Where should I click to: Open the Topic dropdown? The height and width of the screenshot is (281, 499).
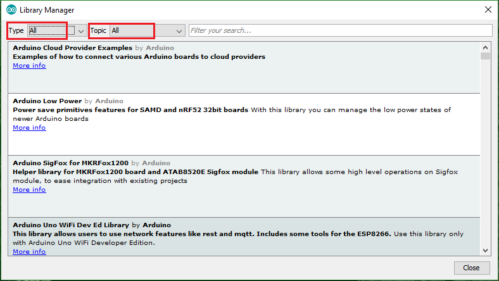tap(147, 30)
